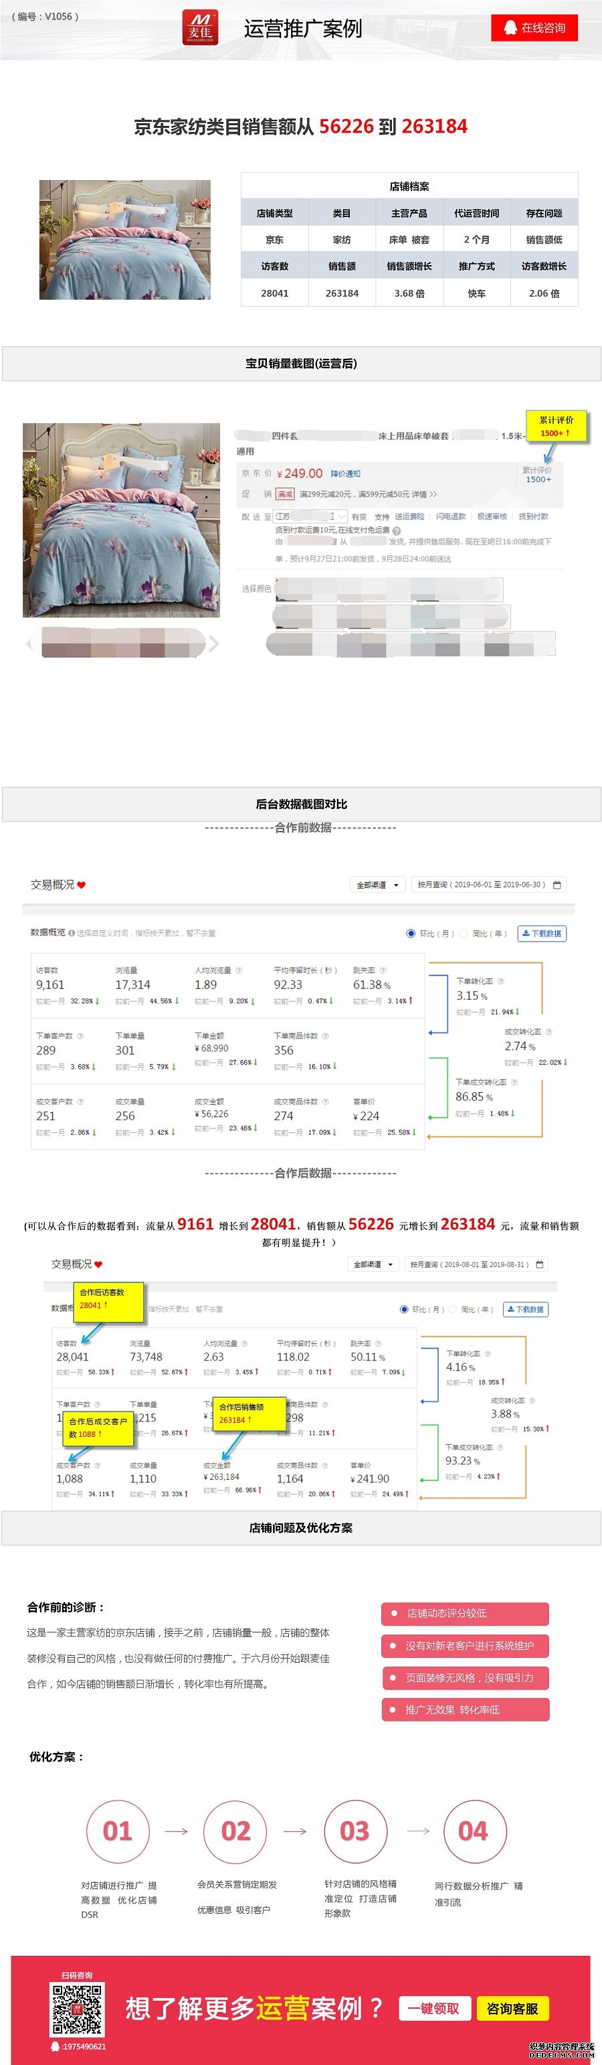Click the red heart beside June 交易概况

(82, 885)
